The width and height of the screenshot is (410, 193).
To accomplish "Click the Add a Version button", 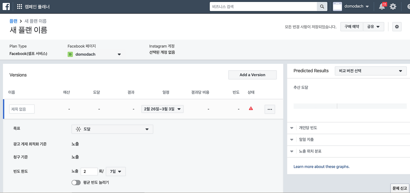I will click(x=252, y=75).
